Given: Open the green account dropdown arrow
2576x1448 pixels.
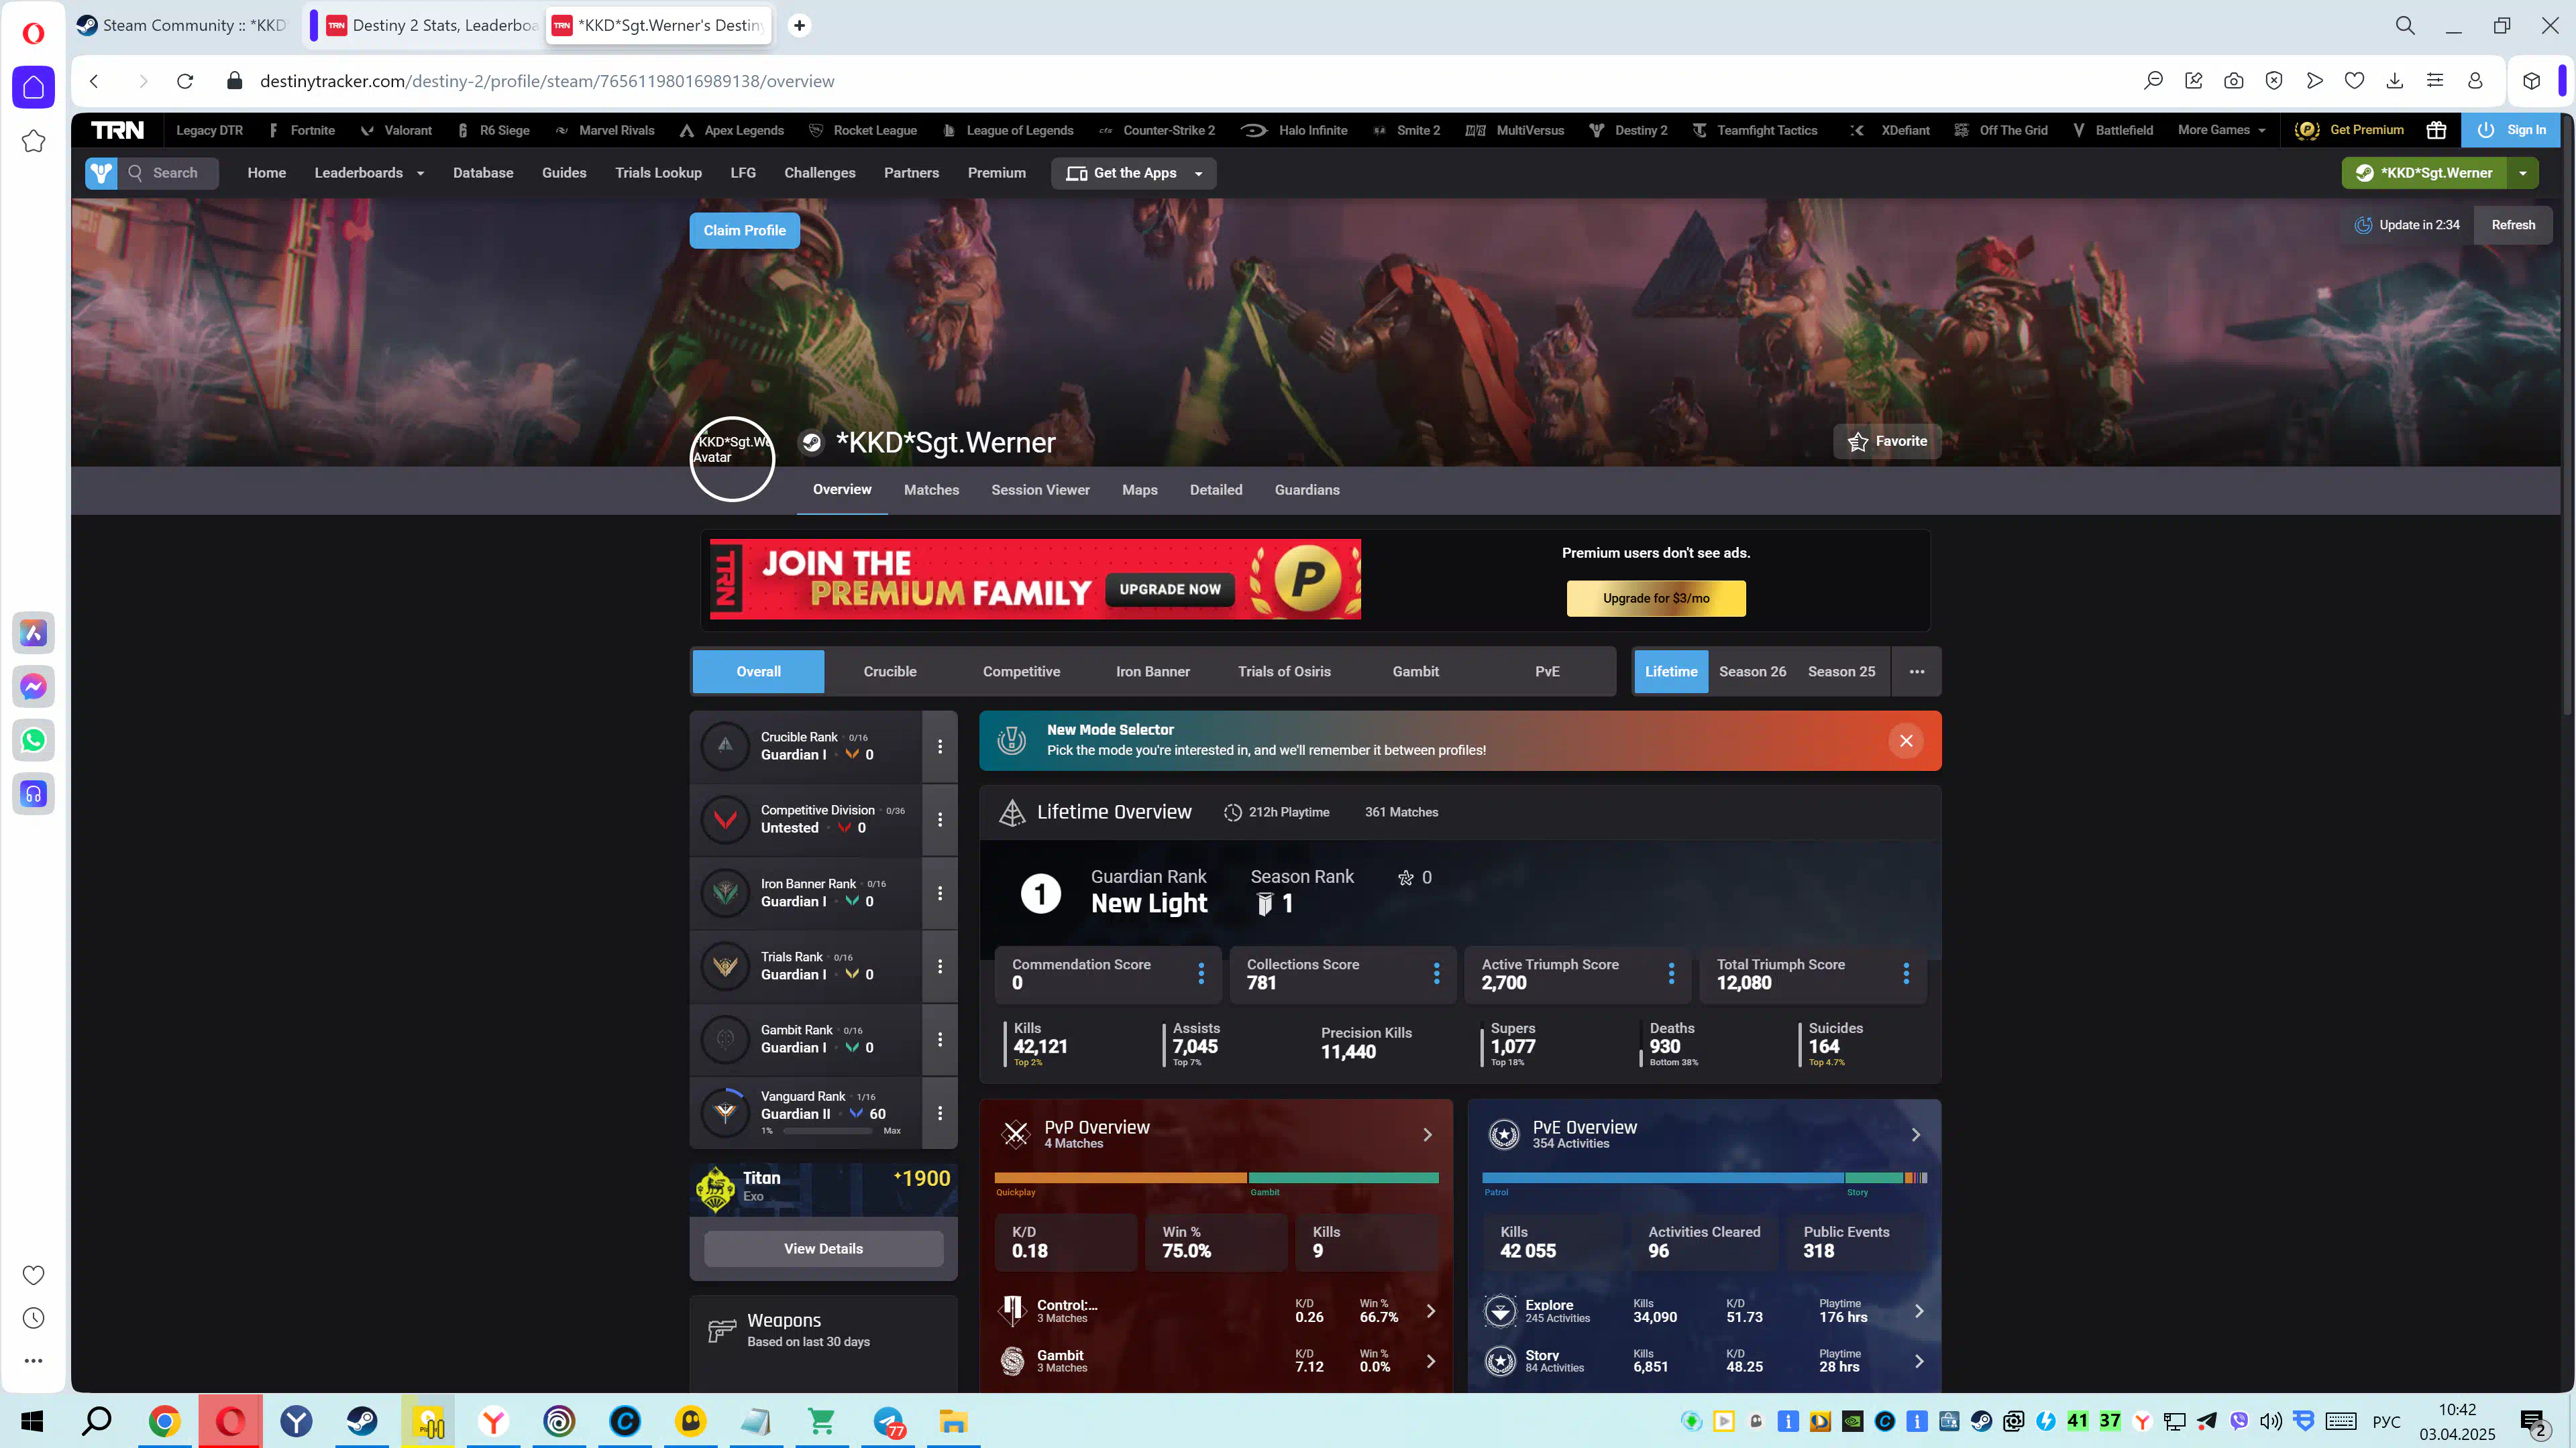Looking at the screenshot, I should point(2523,173).
